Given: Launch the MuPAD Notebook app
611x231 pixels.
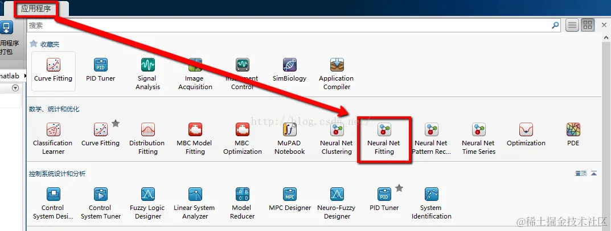Looking at the screenshot, I should 289,138.
